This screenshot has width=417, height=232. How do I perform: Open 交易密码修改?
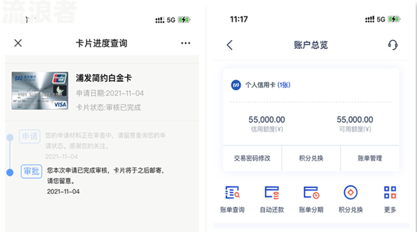pos(252,159)
